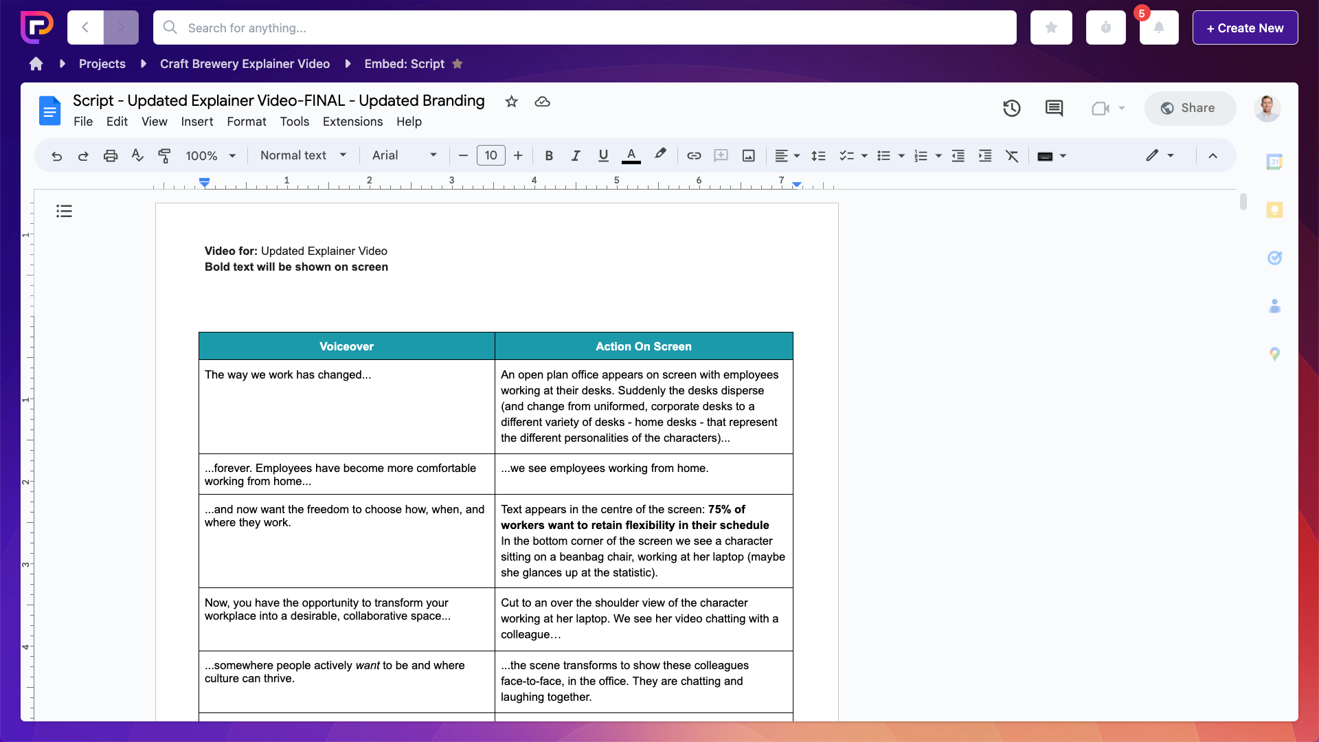Open the paragraph styles dropdown
The width and height of the screenshot is (1319, 742).
[x=302, y=155]
